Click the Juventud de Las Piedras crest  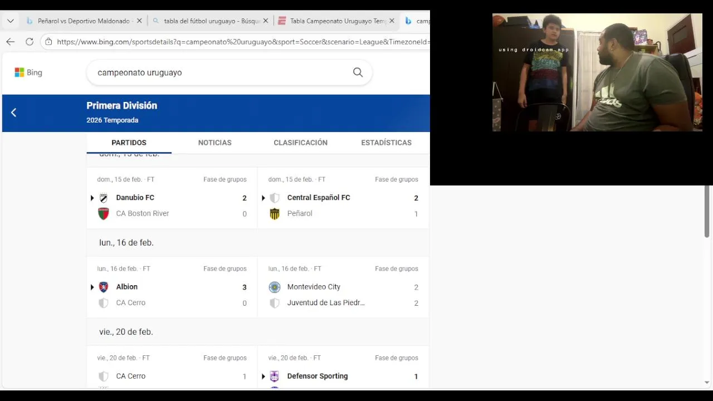pos(275,303)
